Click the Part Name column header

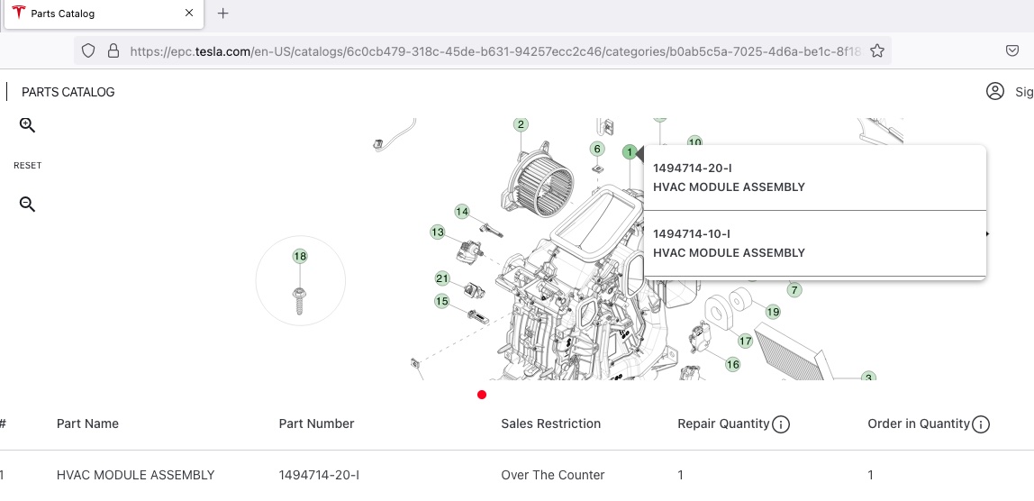pyautogui.click(x=87, y=424)
